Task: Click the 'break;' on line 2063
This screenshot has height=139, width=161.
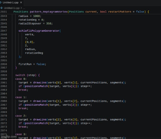Action: [23, 90]
